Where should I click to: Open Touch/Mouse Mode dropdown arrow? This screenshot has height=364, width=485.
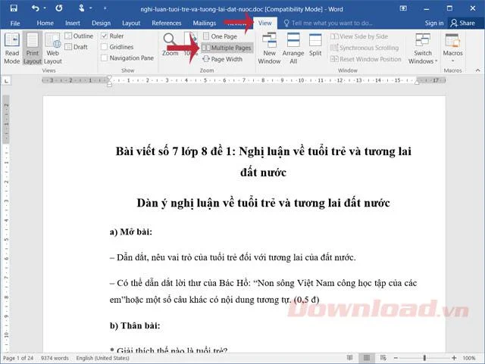[x=91, y=8]
